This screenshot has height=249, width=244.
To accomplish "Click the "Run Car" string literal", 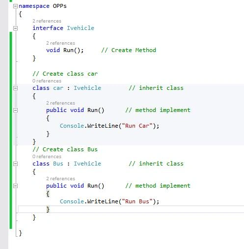I will (x=137, y=126).
